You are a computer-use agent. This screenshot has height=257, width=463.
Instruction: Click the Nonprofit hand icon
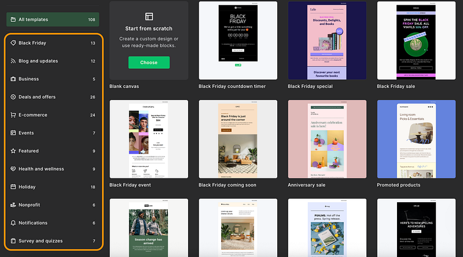tap(13, 204)
